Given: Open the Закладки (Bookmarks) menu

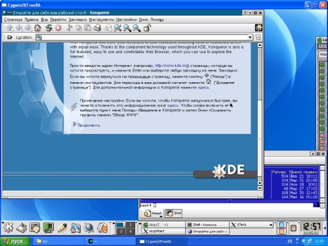Looking at the screenshot, I should click(x=77, y=20).
